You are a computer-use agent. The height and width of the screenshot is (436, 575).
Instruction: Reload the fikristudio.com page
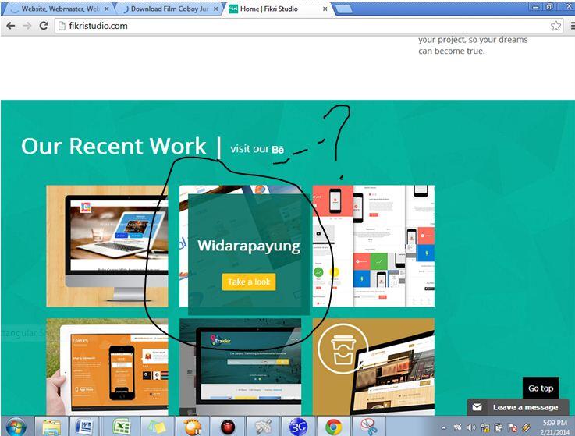click(x=44, y=26)
